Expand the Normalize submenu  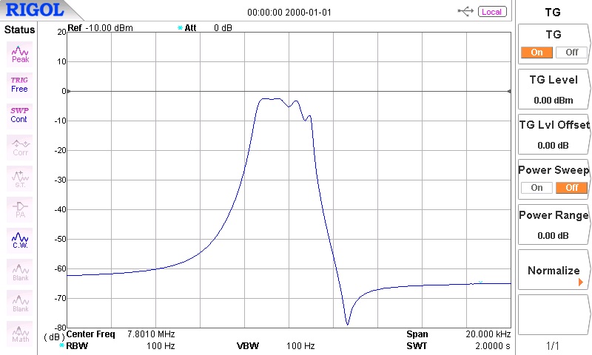coord(554,271)
